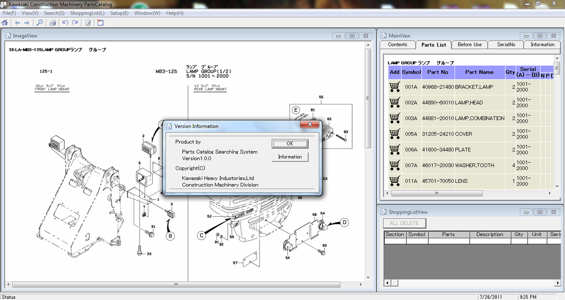Screen dimensions: 565x300
Task: Click the Information button in the dialog
Action: click(290, 157)
